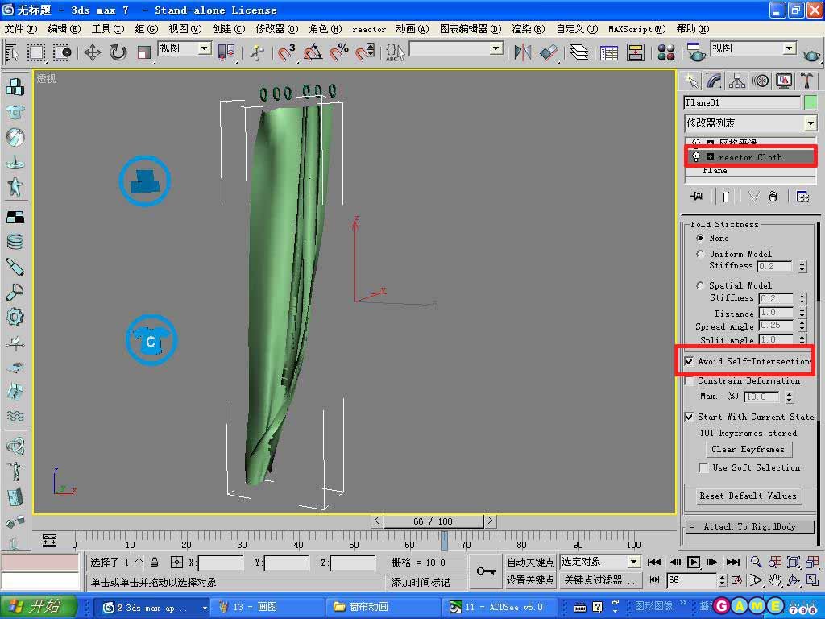Open the Modify command panel tab
Viewport: 825px width, 619px height.
(x=714, y=81)
